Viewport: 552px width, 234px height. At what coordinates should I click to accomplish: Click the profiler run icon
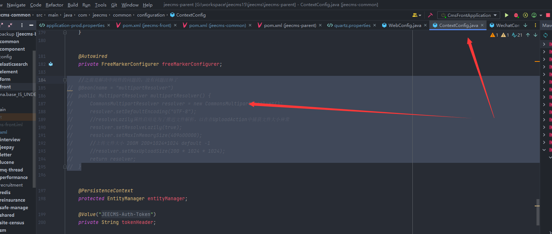[534, 15]
